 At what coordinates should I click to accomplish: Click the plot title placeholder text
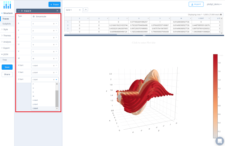[144, 43]
